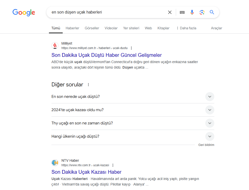
Task: Clear the search box with the X icon
Action: tap(170, 12)
